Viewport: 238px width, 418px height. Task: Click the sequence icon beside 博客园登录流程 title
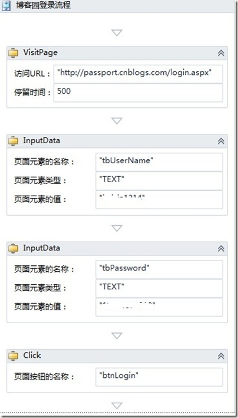pos(6,6)
